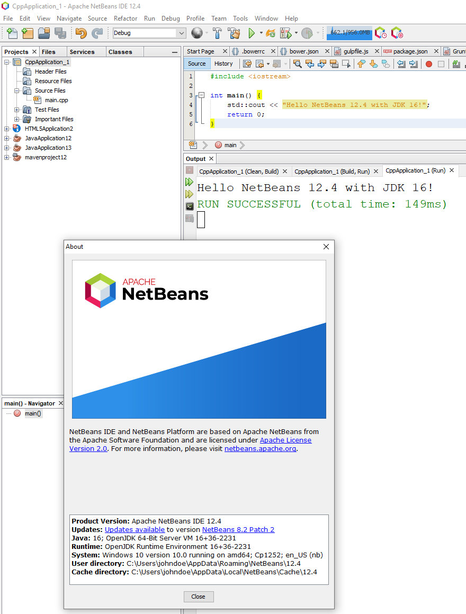Click the green Run Project arrow
Screen dimensions: 466x614
[252, 33]
